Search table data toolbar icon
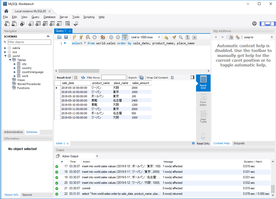 tap(68, 23)
